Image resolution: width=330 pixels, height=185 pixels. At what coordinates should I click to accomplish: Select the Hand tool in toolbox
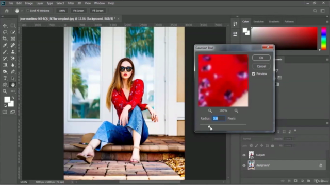coord(13,85)
